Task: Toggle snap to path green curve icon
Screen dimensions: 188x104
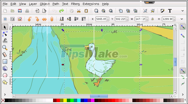Action: point(183,77)
